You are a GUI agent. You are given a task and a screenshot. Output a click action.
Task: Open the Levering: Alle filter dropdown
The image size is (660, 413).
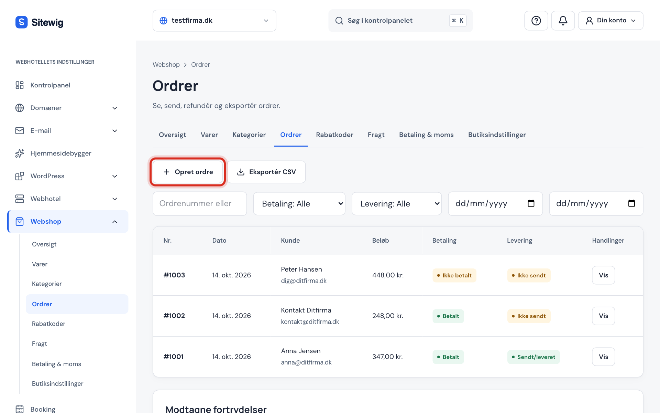tap(397, 204)
